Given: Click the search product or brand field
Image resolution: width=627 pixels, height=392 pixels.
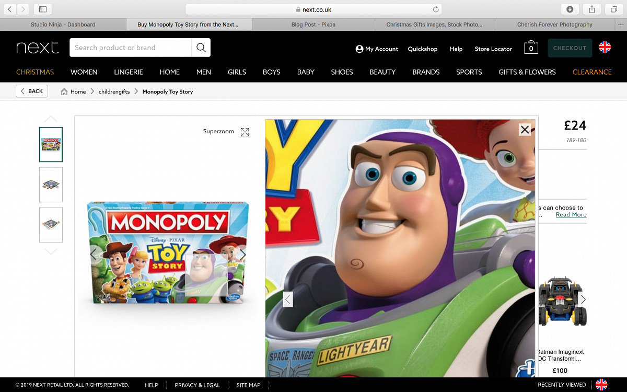Looking at the screenshot, I should pos(131,48).
